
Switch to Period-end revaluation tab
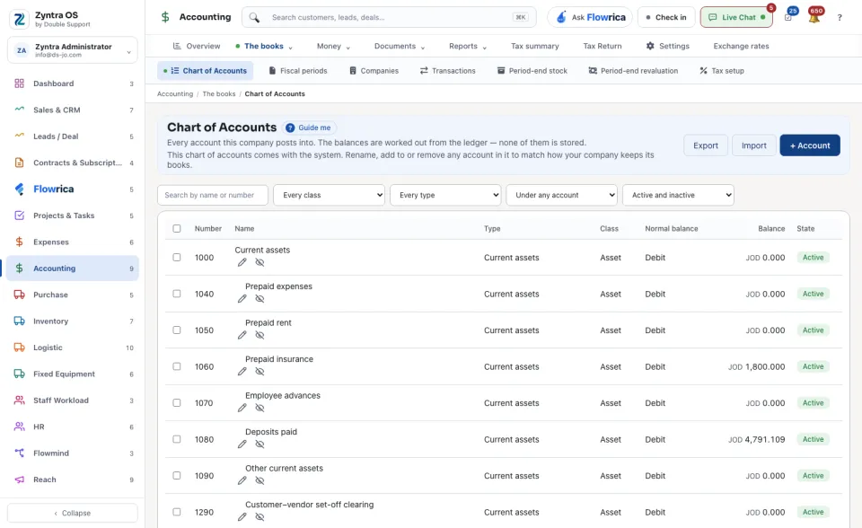633,70
